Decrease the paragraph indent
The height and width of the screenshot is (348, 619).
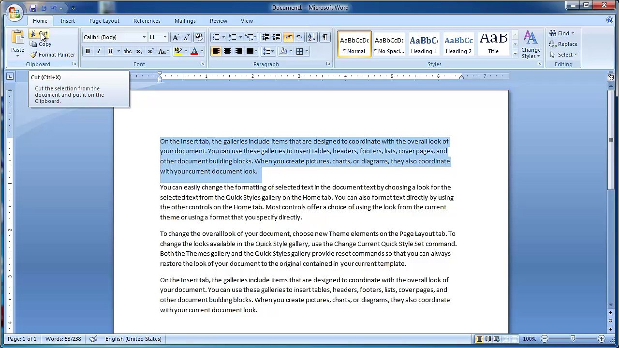tap(265, 37)
